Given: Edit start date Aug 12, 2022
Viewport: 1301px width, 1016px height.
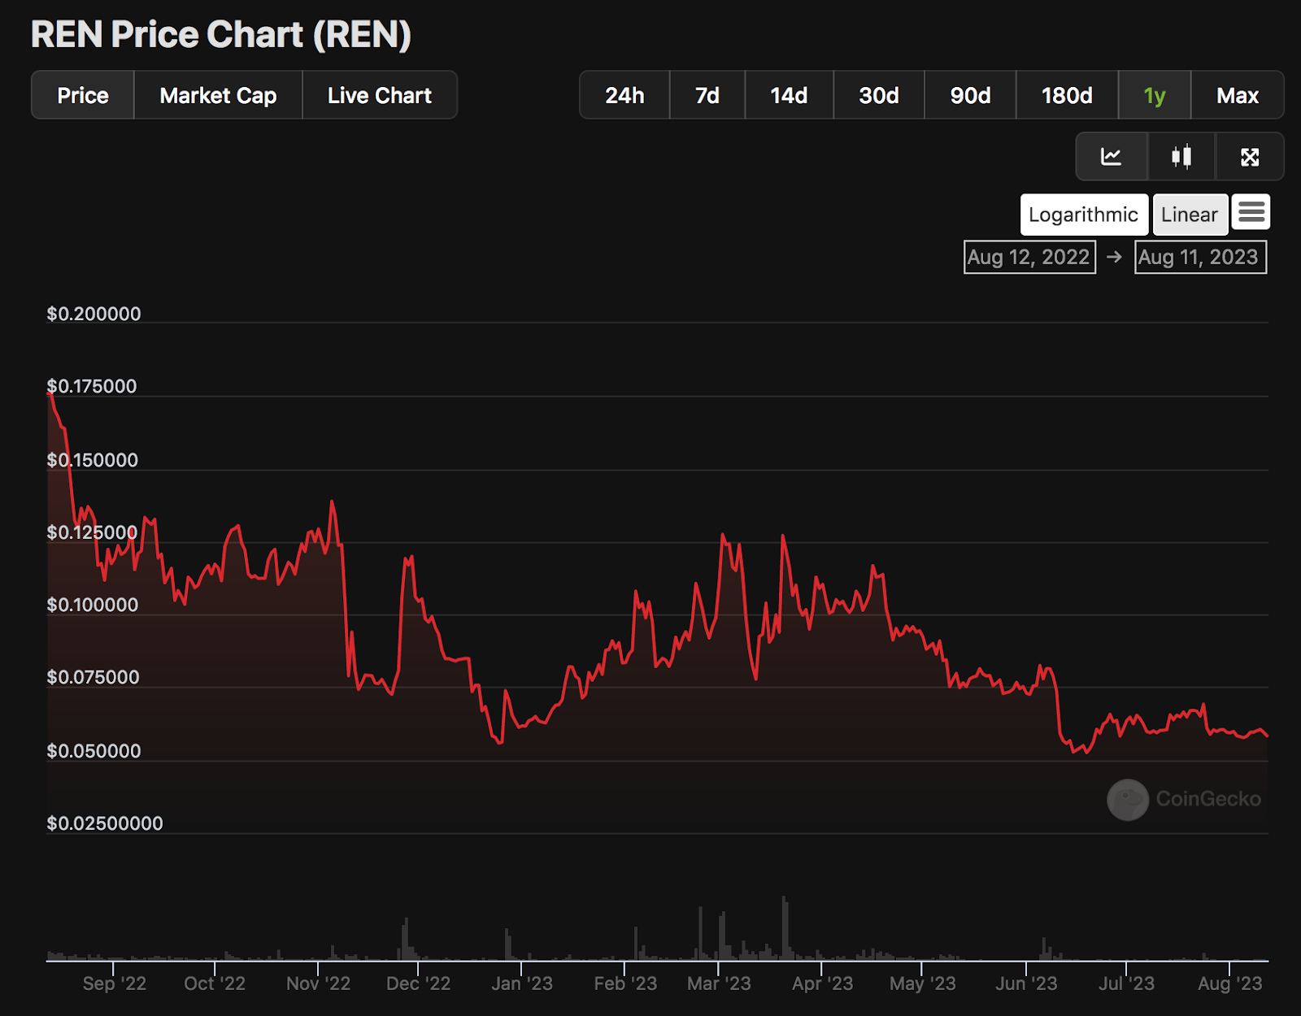Looking at the screenshot, I should click(x=1029, y=257).
